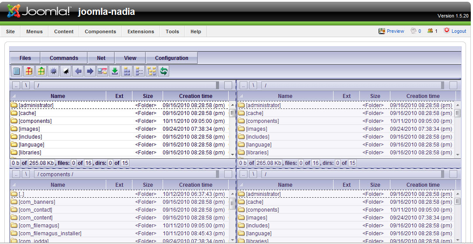Open the Help menu
The image size is (473, 244).
pos(196,31)
